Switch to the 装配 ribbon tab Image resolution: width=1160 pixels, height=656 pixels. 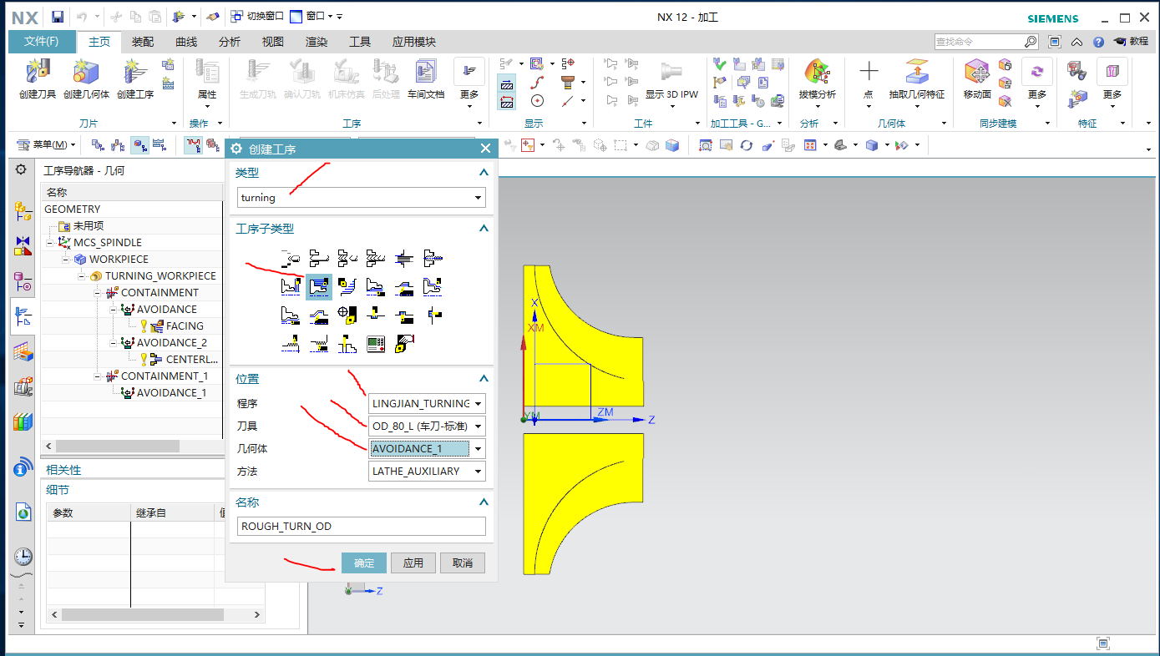coord(143,42)
